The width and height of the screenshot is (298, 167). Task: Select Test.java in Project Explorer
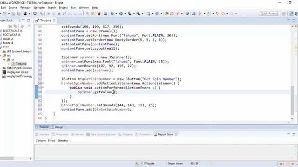click(19, 64)
